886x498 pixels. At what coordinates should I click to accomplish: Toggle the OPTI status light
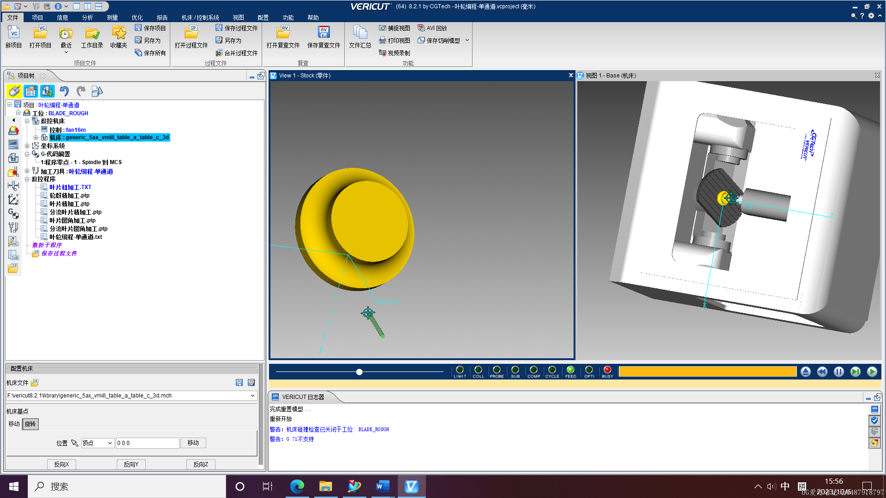(x=589, y=370)
